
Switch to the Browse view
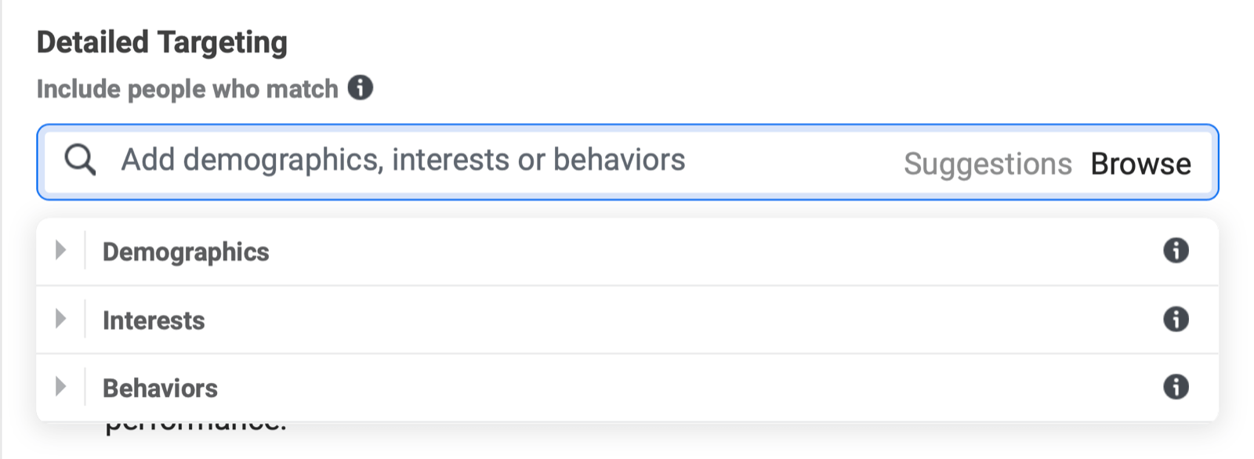click(1141, 164)
